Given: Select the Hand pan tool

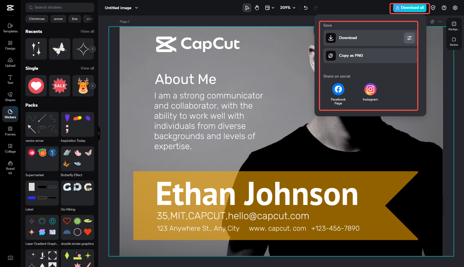Looking at the screenshot, I should [257, 8].
